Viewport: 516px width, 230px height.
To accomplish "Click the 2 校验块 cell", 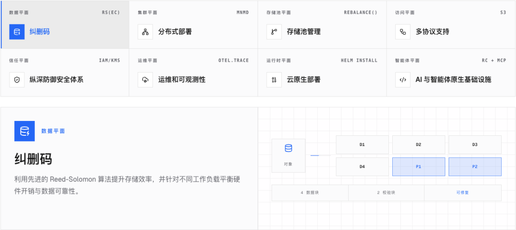I will point(387,193).
